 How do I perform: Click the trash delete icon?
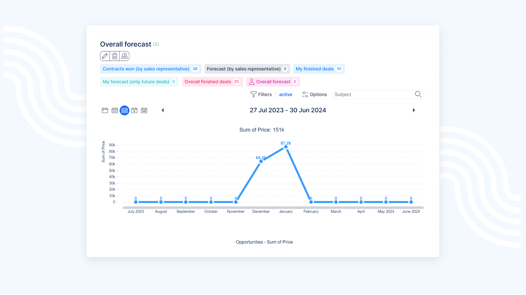tap(115, 56)
